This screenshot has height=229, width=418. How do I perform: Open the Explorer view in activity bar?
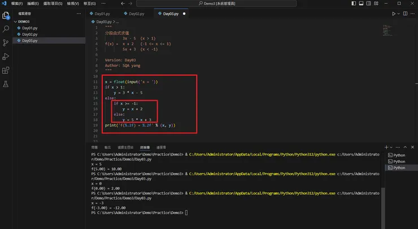[x=6, y=15]
